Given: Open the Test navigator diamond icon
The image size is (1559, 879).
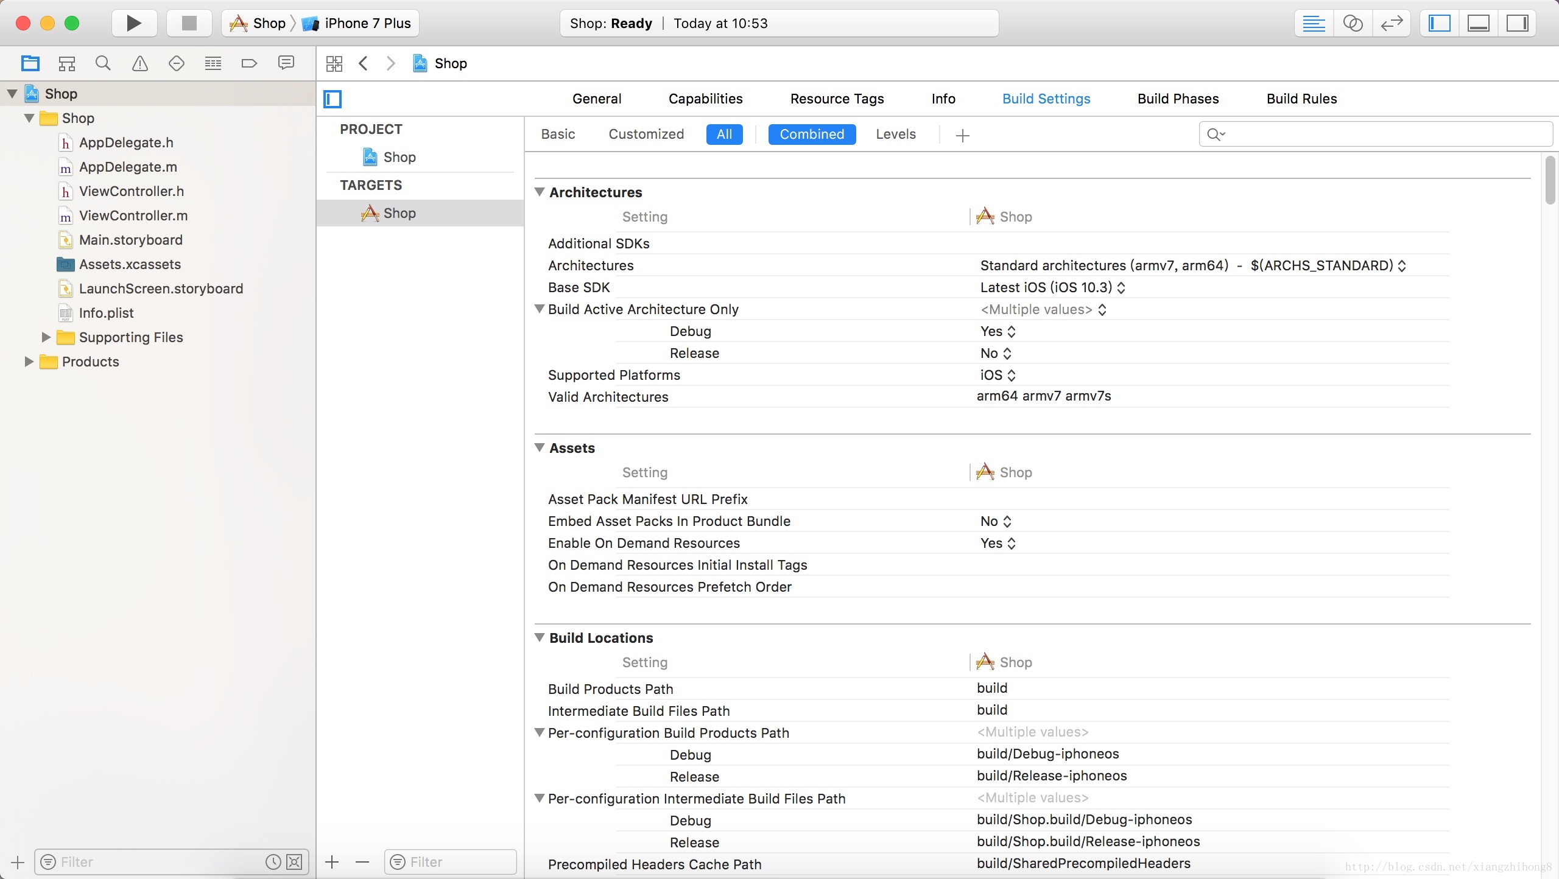Looking at the screenshot, I should tap(177, 63).
